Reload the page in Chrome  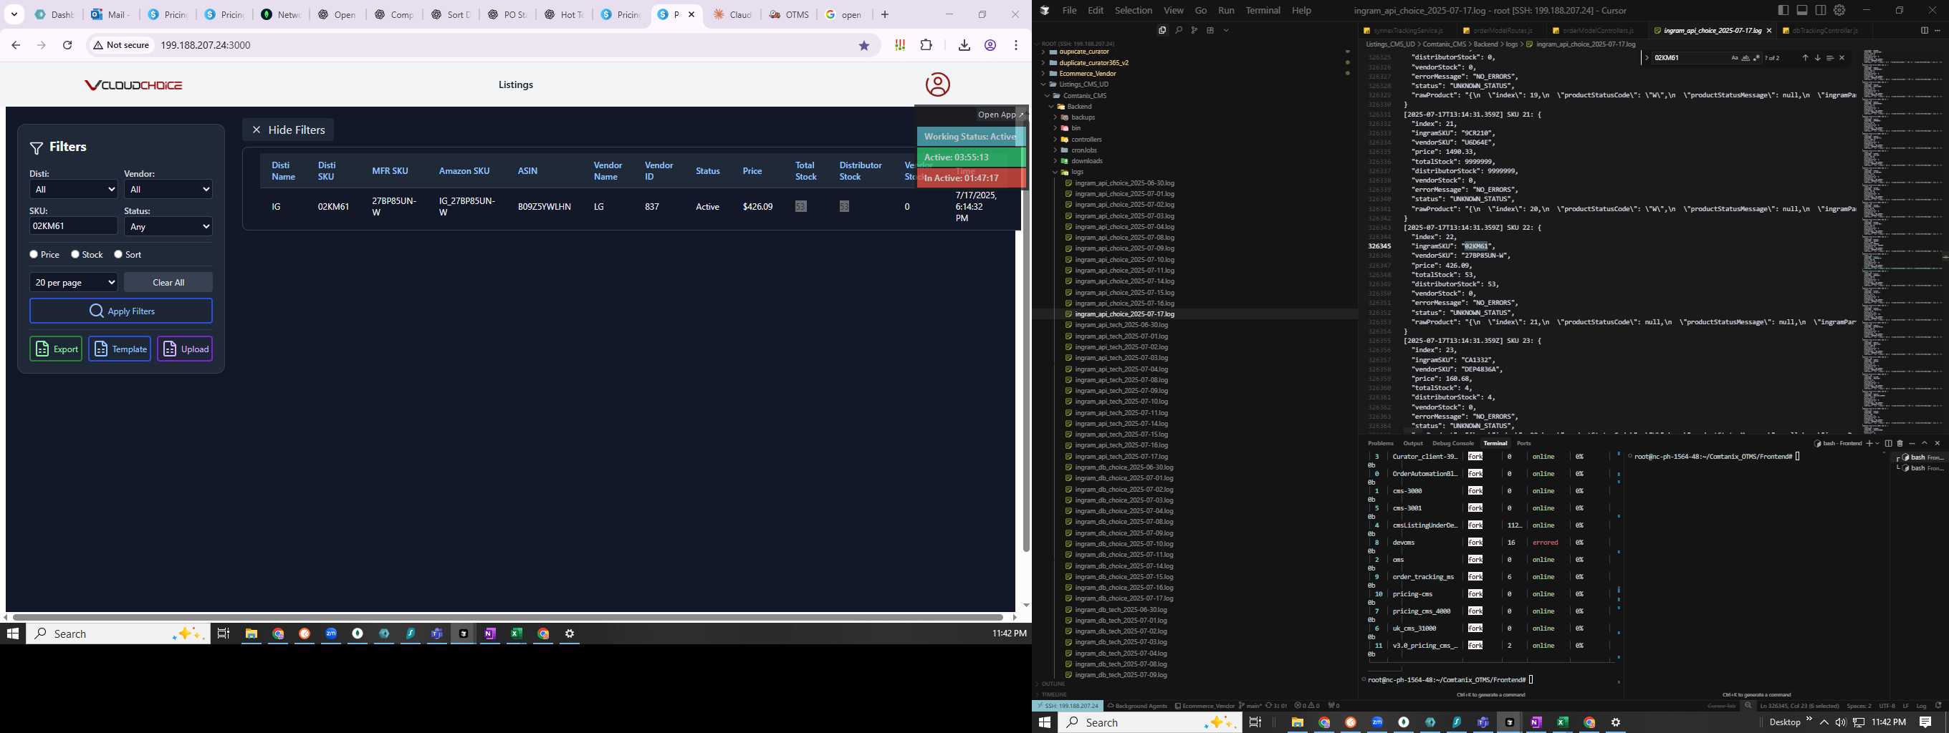pos(67,45)
